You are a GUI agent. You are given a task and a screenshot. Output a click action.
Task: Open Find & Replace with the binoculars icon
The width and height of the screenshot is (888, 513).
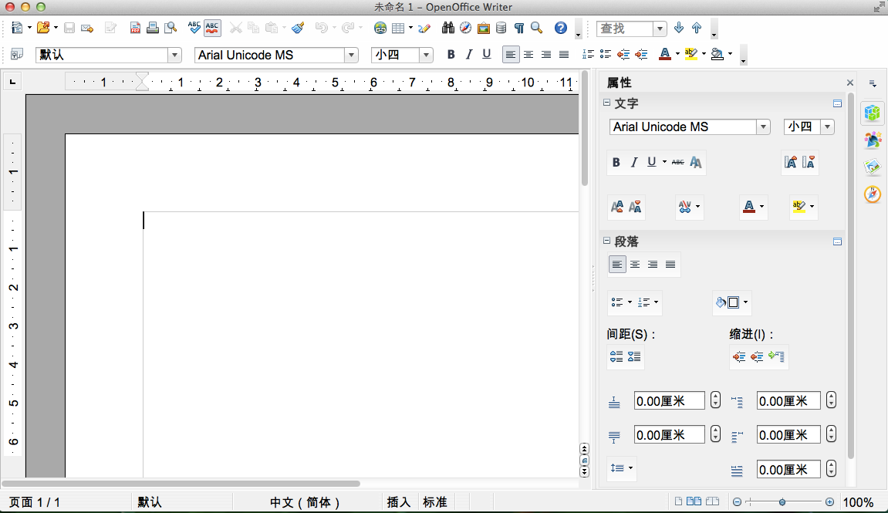(x=448, y=28)
